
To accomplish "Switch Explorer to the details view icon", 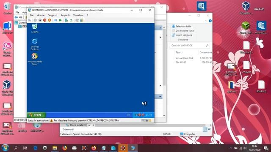I will [205, 130].
